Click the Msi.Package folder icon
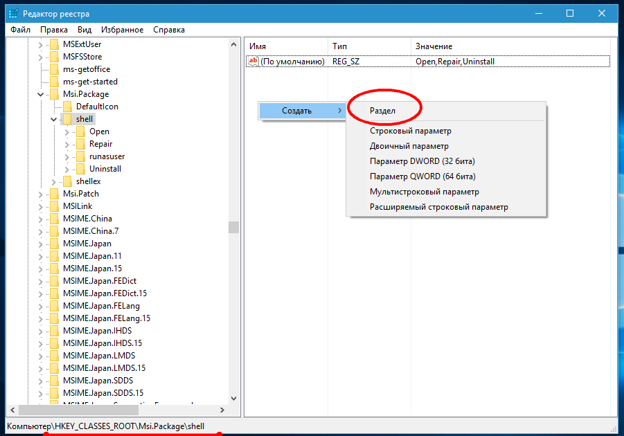This screenshot has height=436, width=624. [55, 94]
